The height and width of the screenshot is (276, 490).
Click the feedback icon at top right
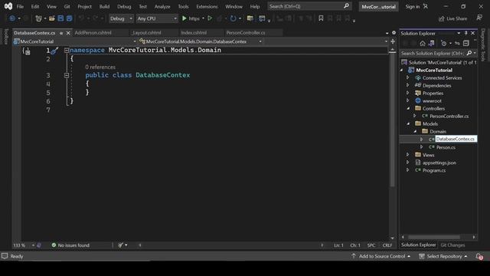click(x=479, y=18)
